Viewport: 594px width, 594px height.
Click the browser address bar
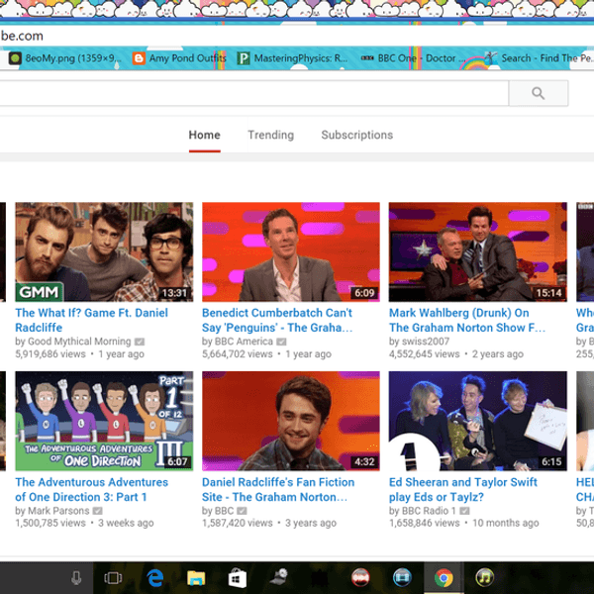(297, 36)
